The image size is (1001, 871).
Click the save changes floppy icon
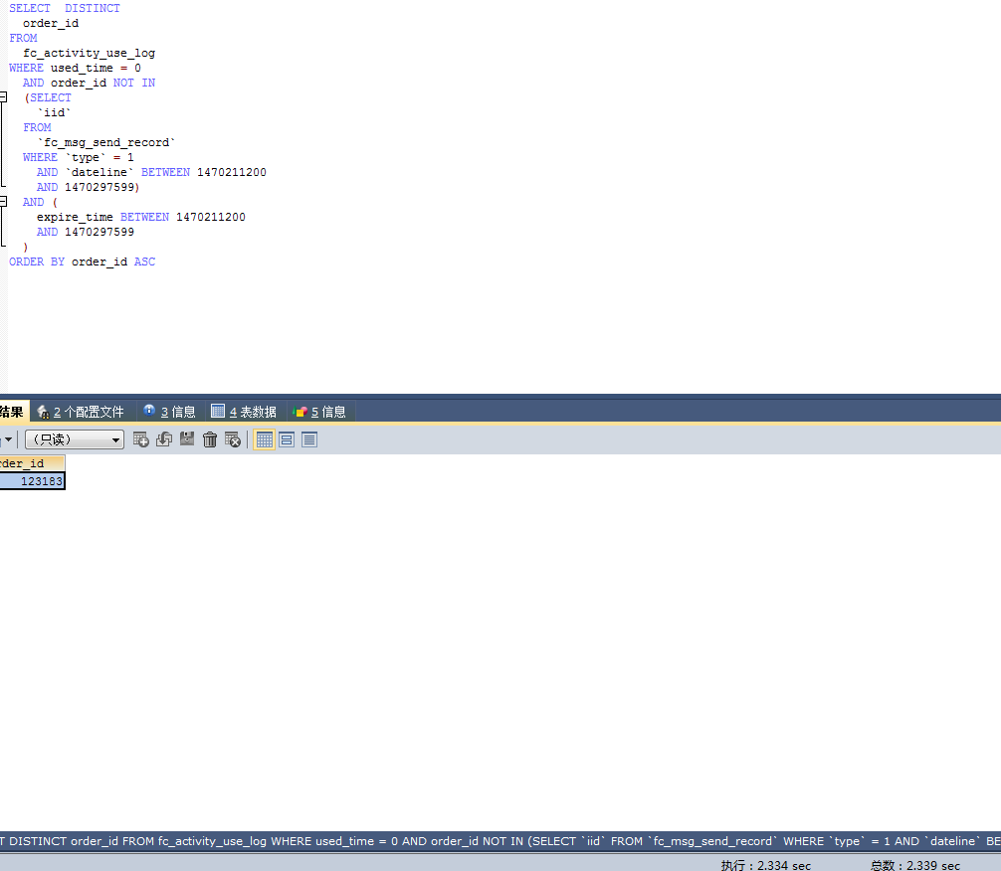[x=187, y=439]
